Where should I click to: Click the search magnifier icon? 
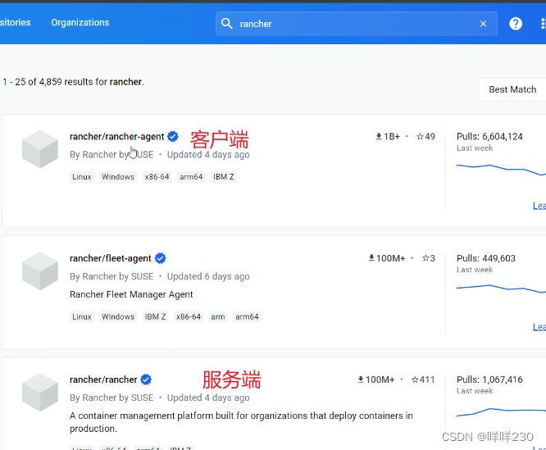[227, 24]
